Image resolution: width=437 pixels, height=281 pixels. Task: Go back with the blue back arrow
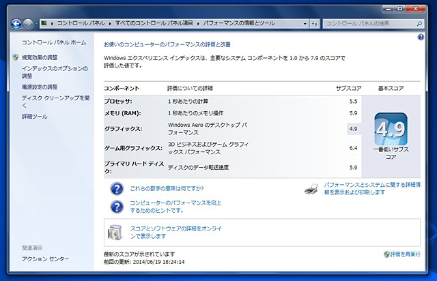click(16, 24)
